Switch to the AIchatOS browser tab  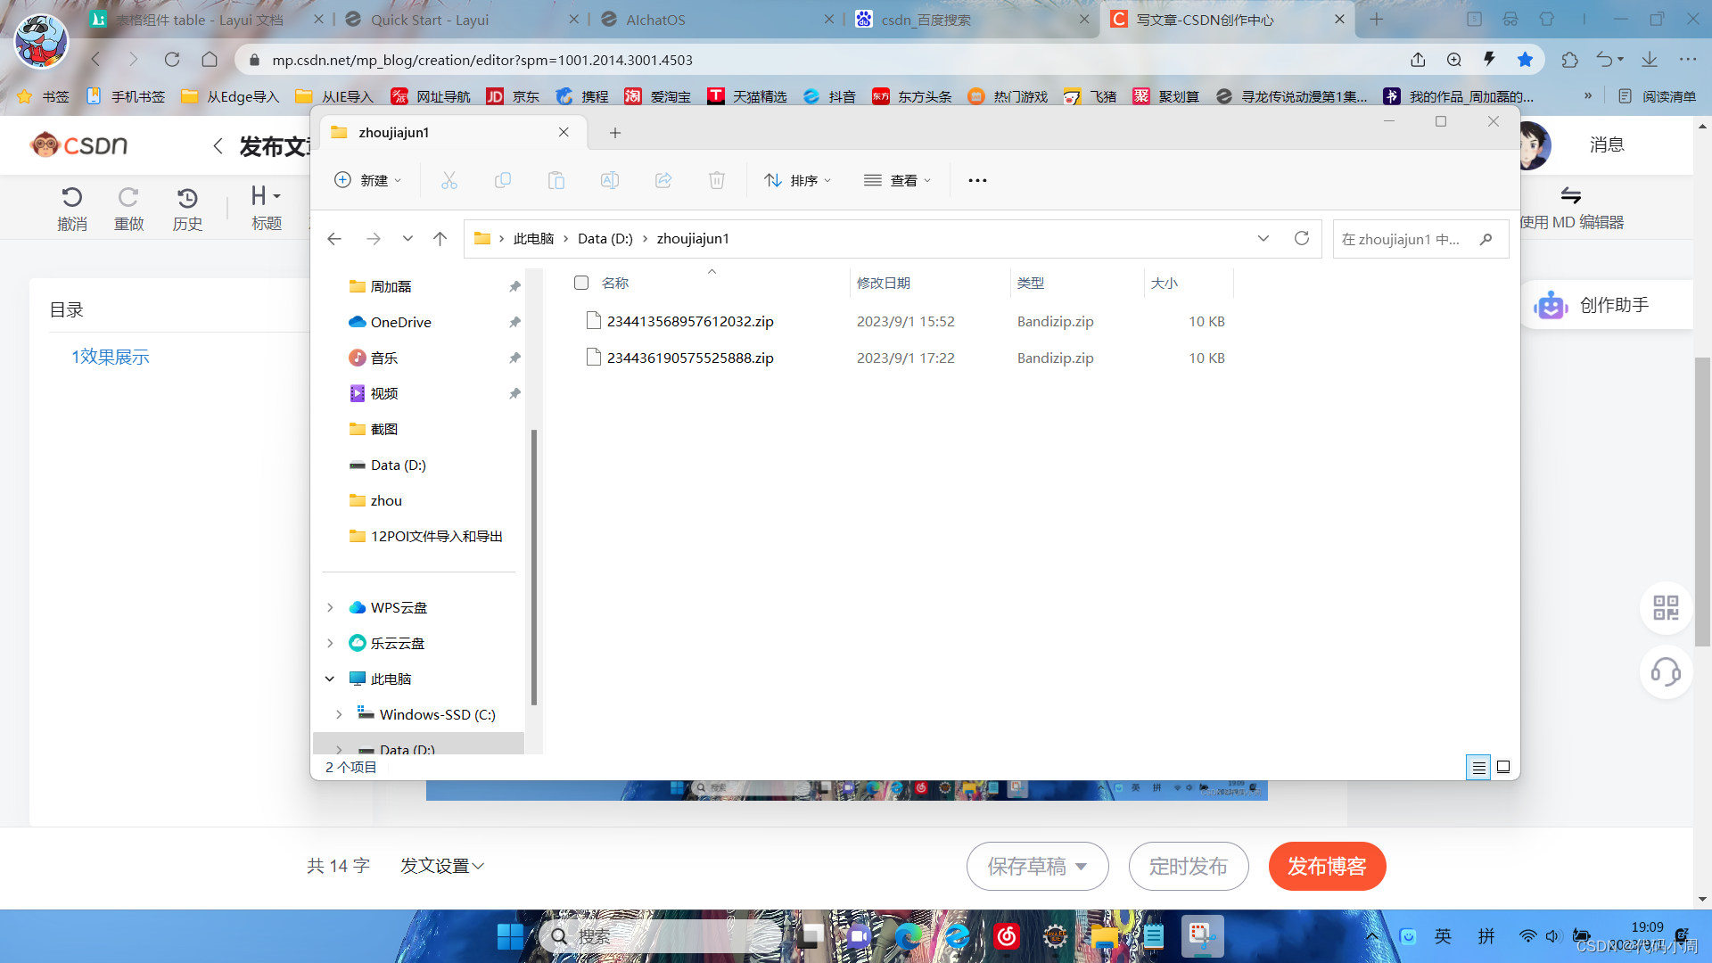655,19
